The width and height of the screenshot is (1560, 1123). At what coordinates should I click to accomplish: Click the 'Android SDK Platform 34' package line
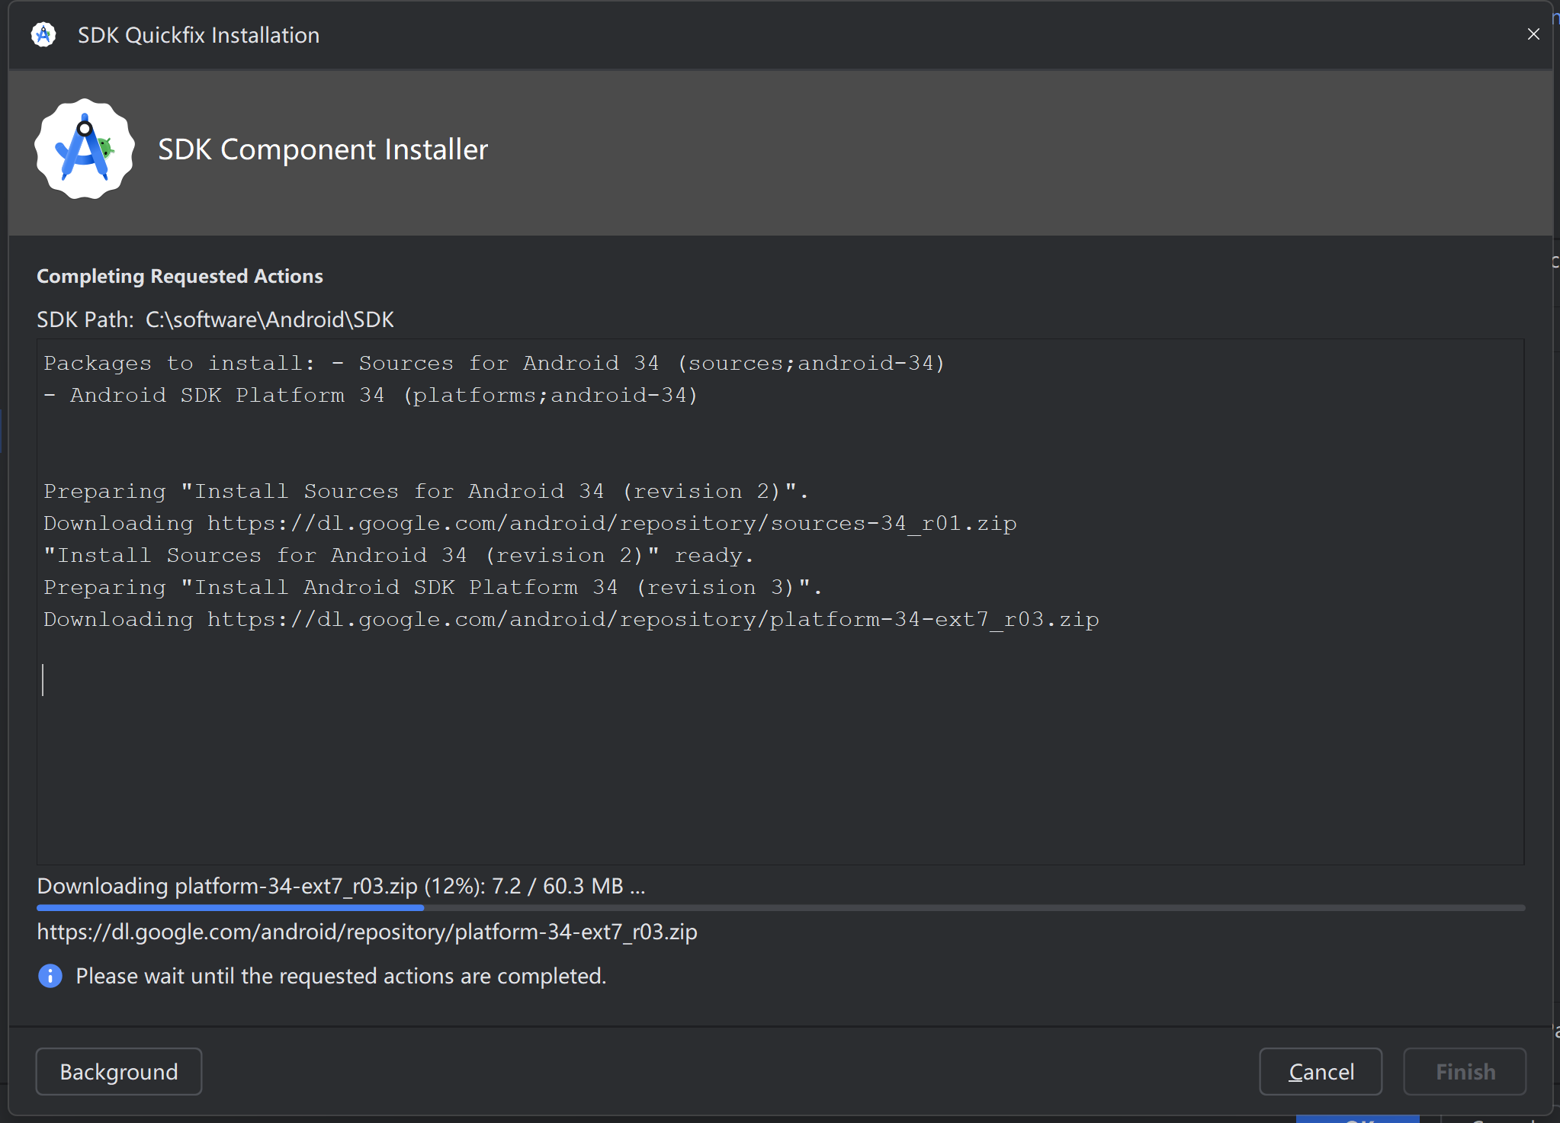coord(371,395)
